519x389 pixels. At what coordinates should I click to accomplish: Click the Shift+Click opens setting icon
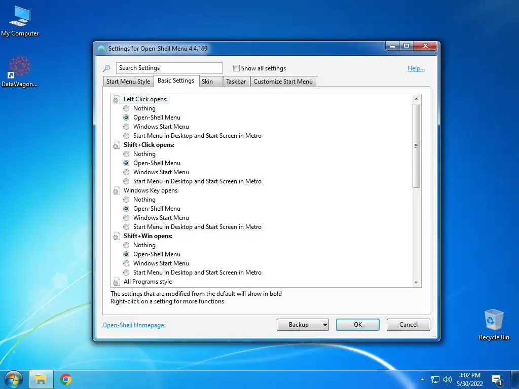pyautogui.click(x=116, y=145)
